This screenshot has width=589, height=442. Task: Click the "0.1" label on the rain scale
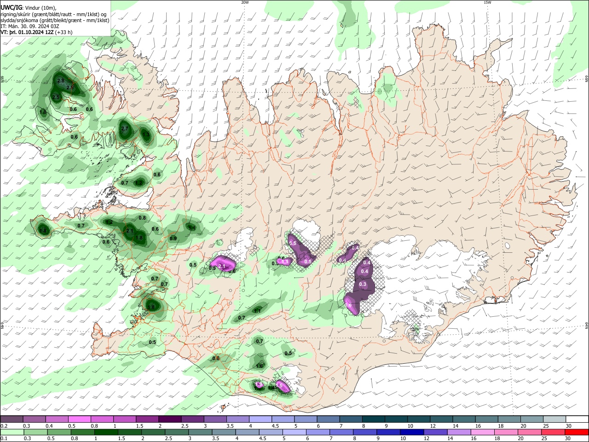click(4, 439)
